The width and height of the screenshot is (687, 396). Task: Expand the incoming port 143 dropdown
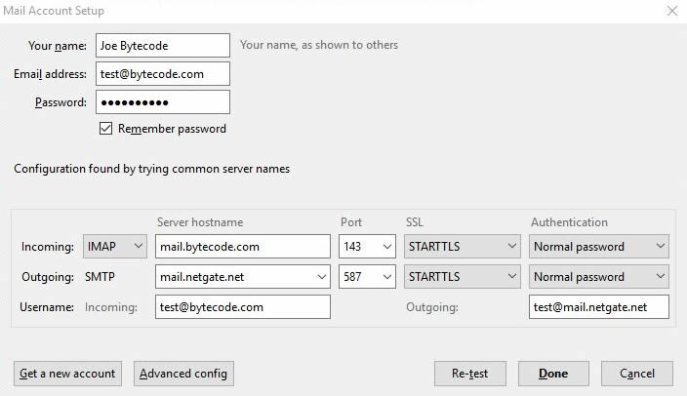click(x=367, y=247)
